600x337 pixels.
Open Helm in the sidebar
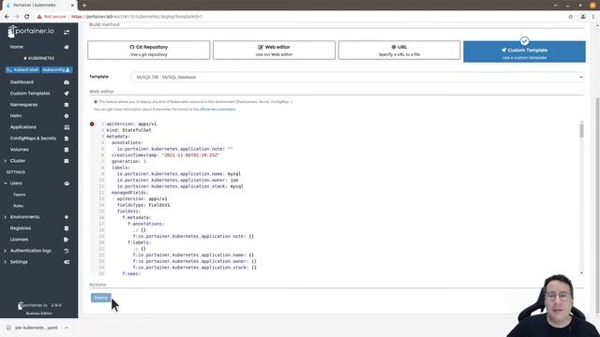click(16, 116)
